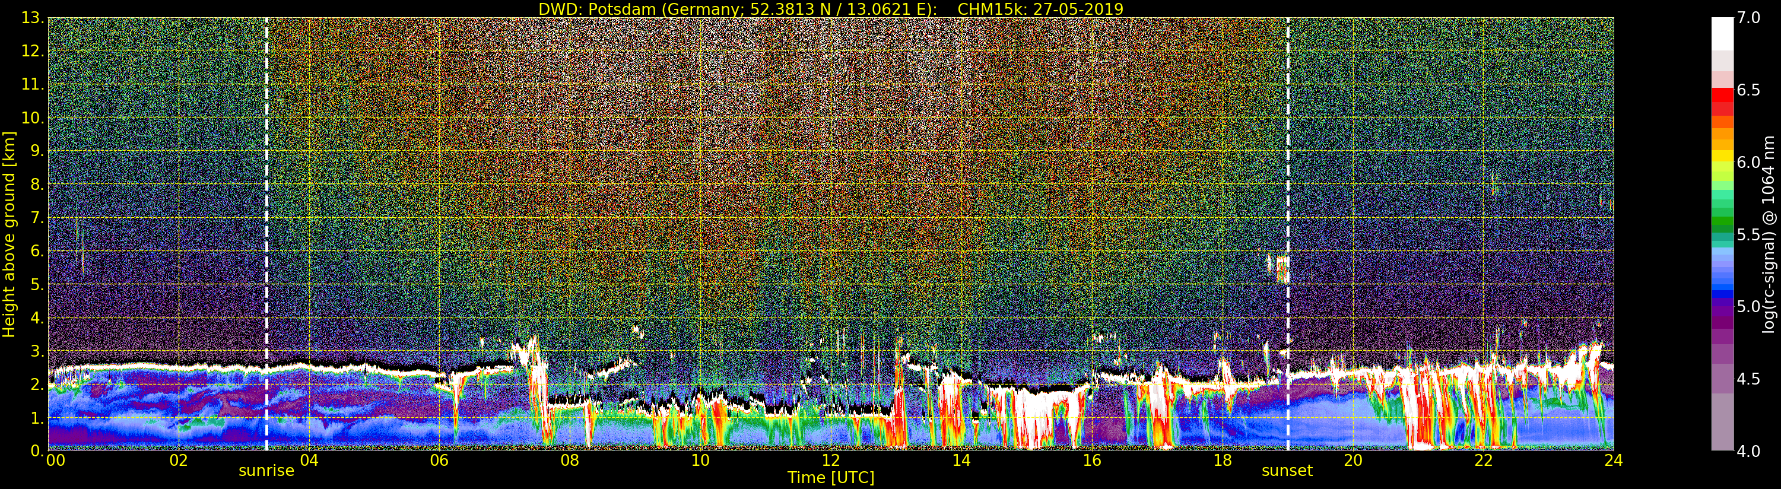Click the white segment at the colorbar top
The width and height of the screenshot is (1781, 489).
tap(1722, 34)
